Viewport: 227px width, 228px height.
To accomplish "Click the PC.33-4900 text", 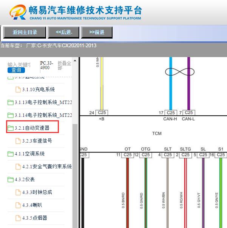I will tap(46, 65).
